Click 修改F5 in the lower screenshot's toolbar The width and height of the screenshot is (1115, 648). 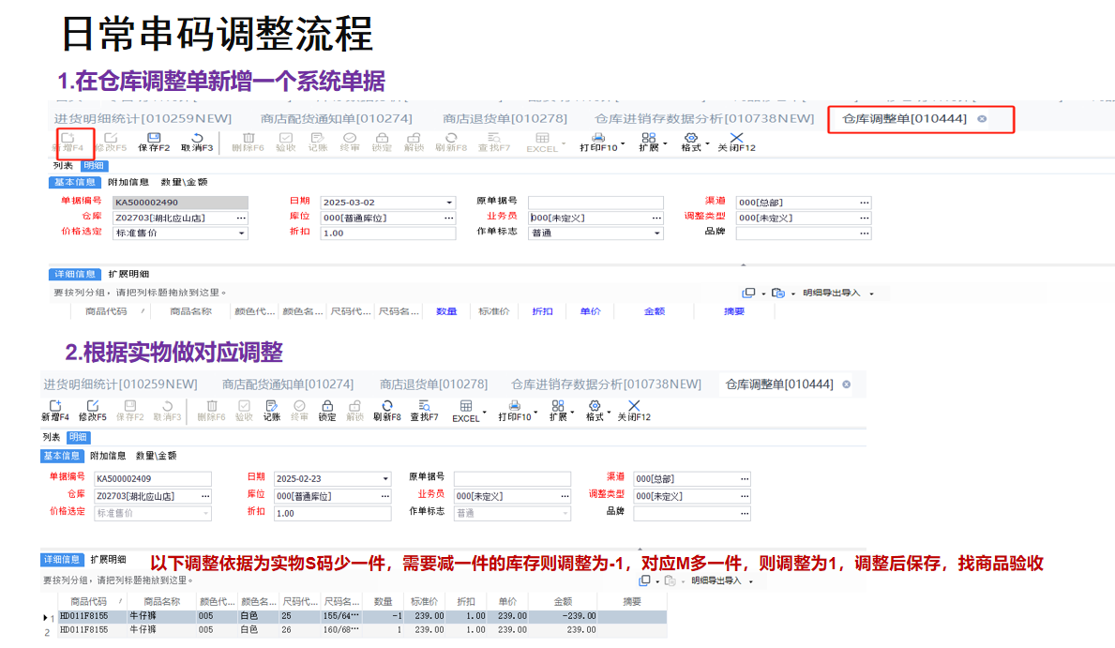tap(93, 411)
